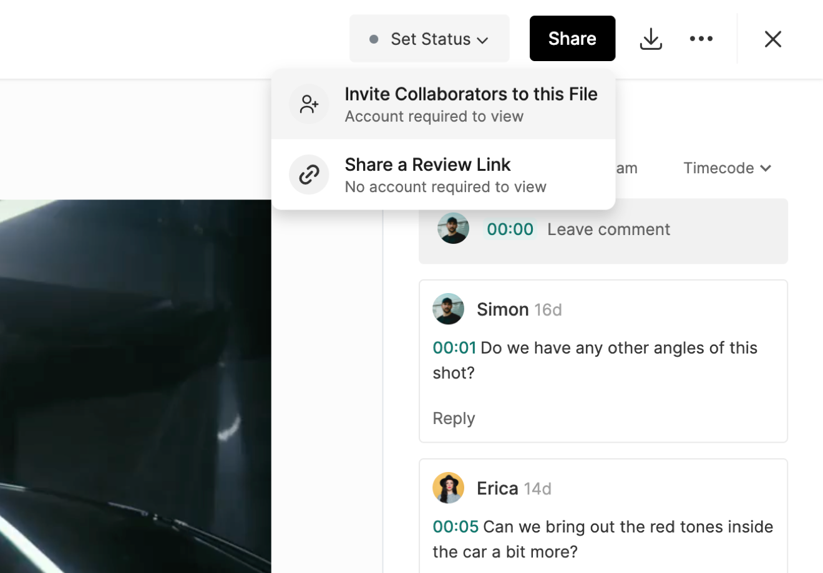The height and width of the screenshot is (573, 823).
Task: Jump to 00:05 timecode in Erica's comment
Action: pyautogui.click(x=455, y=527)
